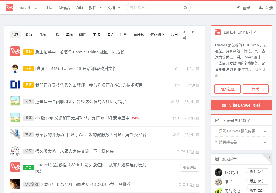The image size is (276, 193).
Task: Click Laravel avatar of pinned 置顶 post
Action: coord(15,51)
